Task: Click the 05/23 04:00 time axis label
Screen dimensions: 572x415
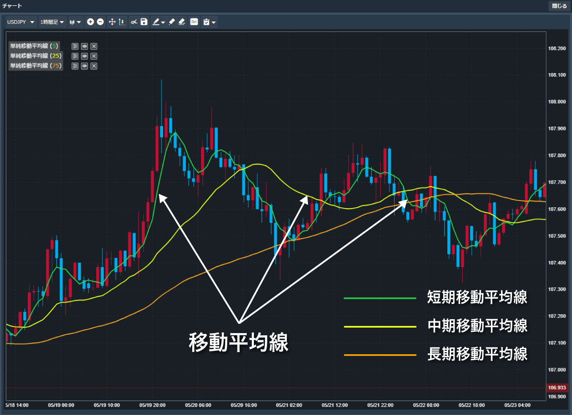Action: point(518,405)
